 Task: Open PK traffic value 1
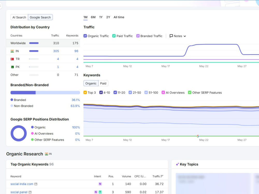tap(58, 67)
